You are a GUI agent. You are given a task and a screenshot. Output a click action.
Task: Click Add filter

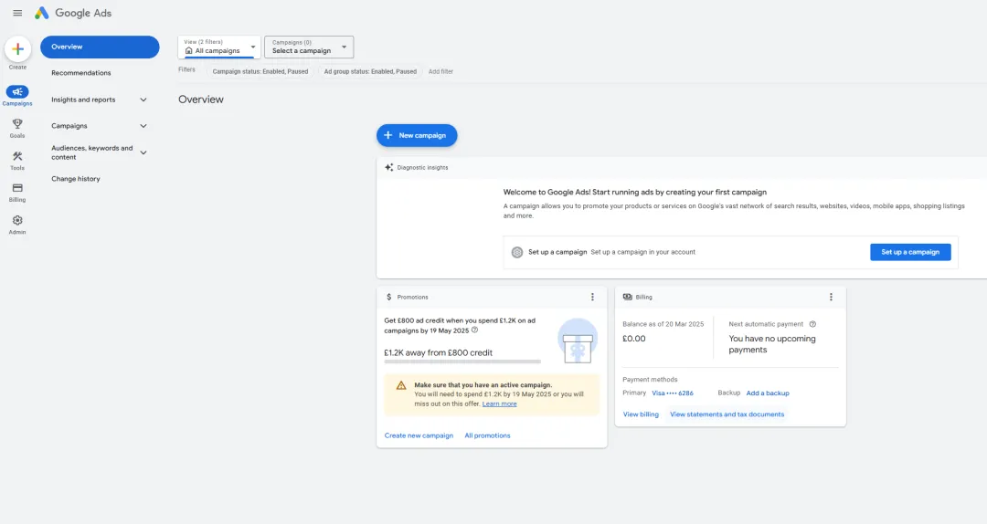click(440, 72)
